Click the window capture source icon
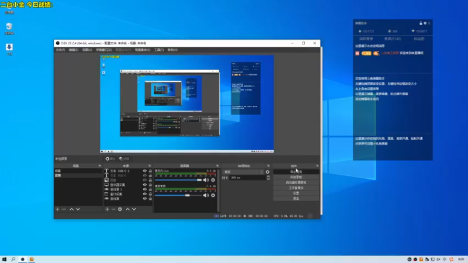 (x=106, y=194)
